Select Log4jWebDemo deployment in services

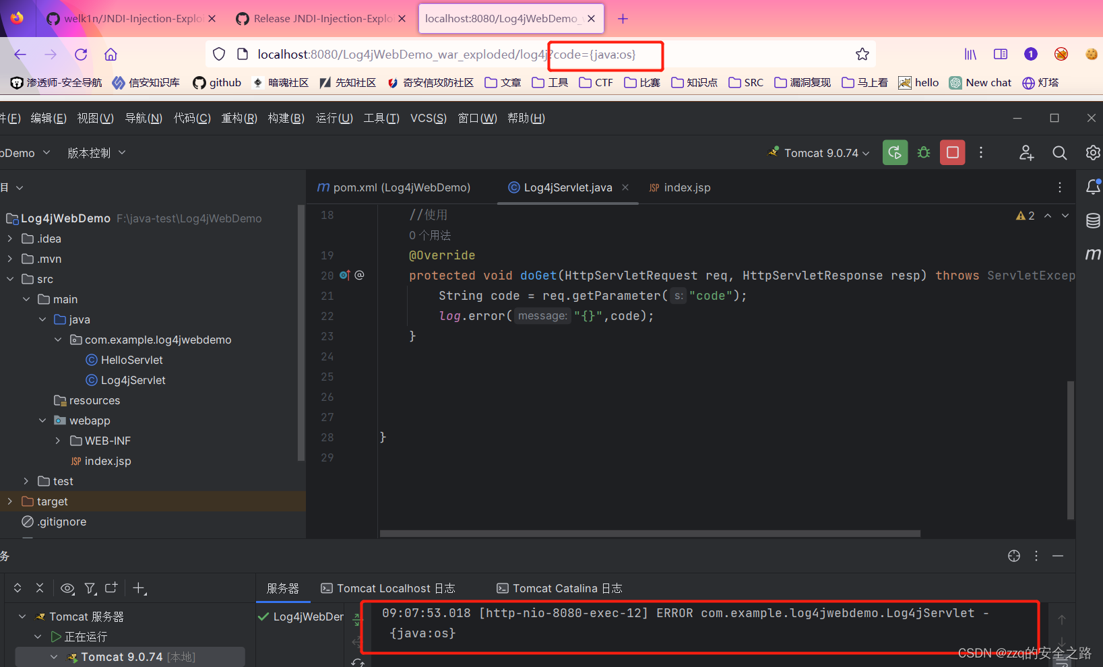point(301,616)
